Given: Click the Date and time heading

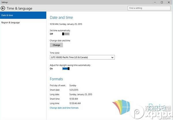Looking at the screenshot, I should coord(61,18).
